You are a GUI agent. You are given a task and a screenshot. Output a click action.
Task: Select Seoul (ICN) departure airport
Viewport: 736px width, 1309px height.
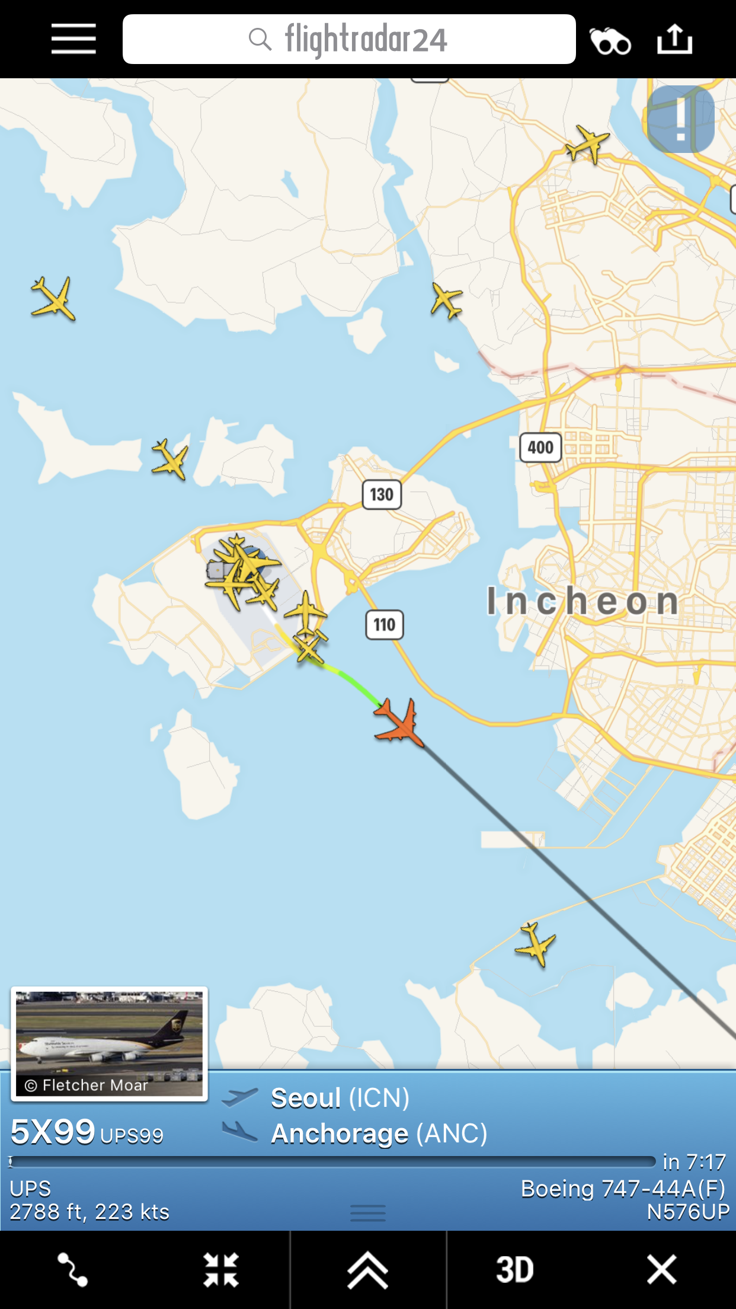340,1098
